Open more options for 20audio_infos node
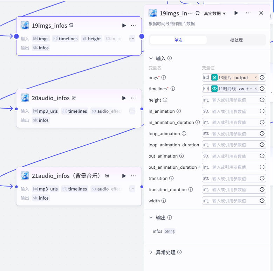 (x=134, y=98)
